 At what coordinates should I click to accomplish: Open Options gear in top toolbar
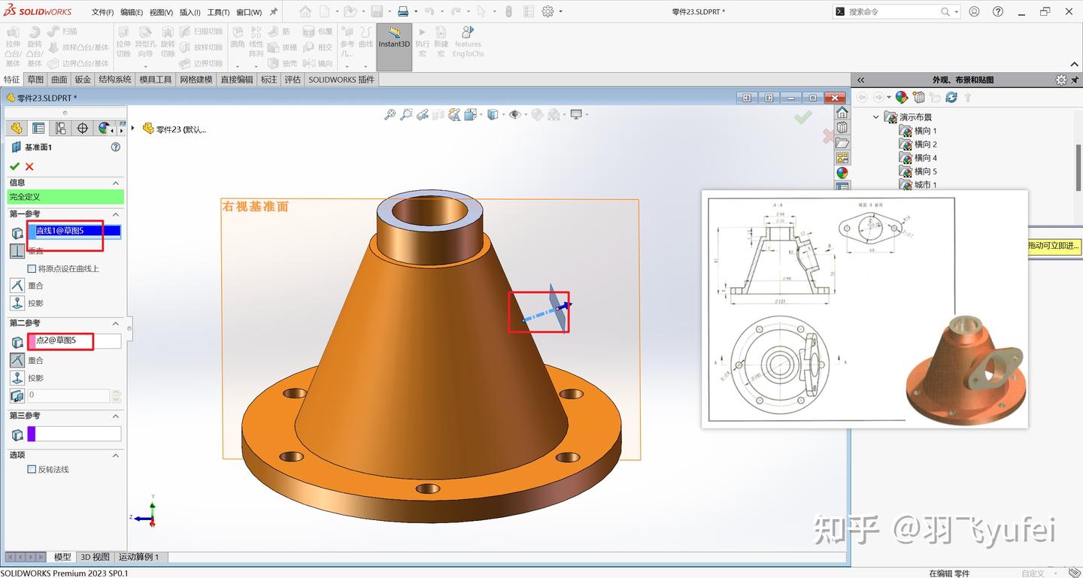[x=548, y=11]
